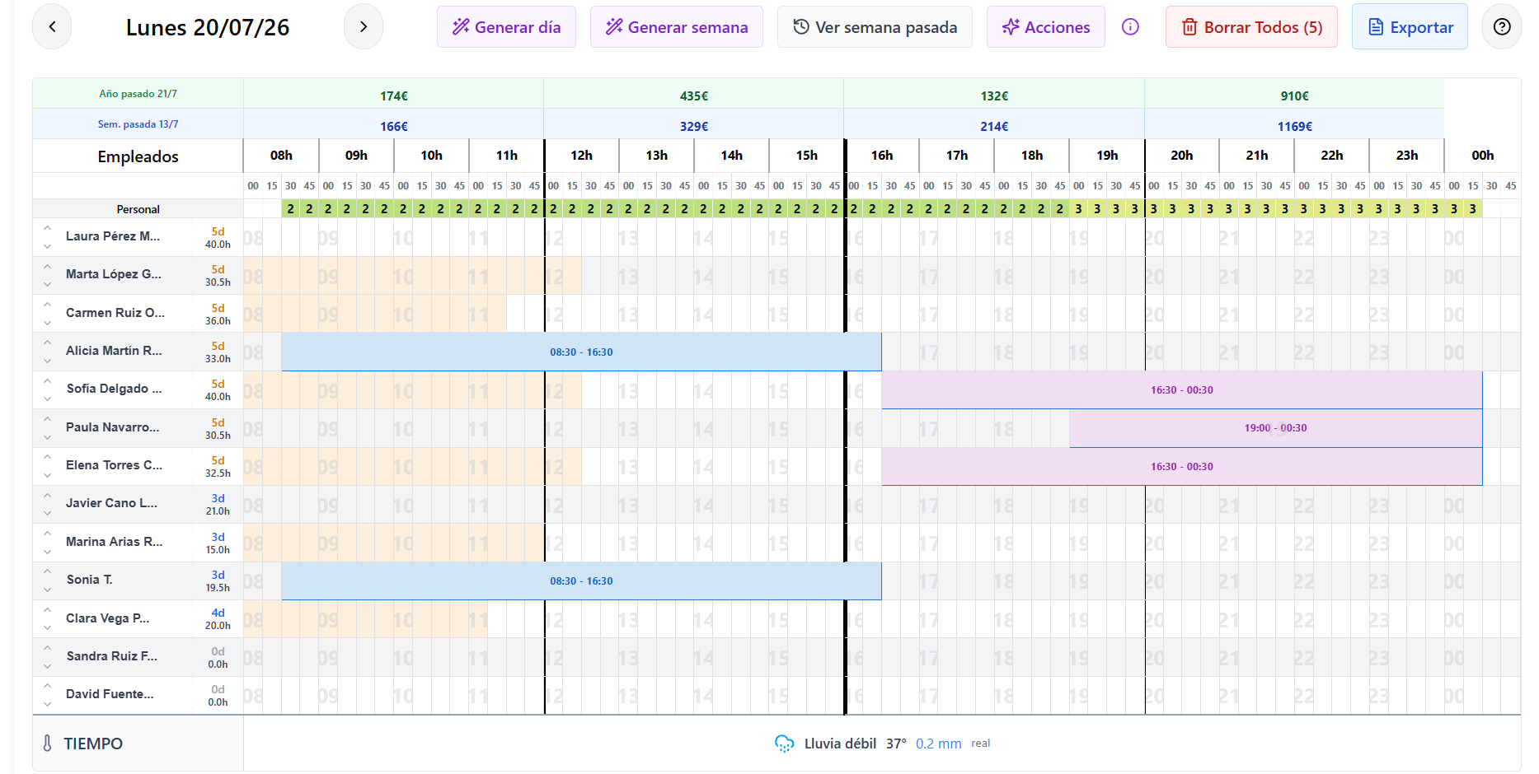Click the Exportar button
The width and height of the screenshot is (1539, 774).
coord(1410,27)
